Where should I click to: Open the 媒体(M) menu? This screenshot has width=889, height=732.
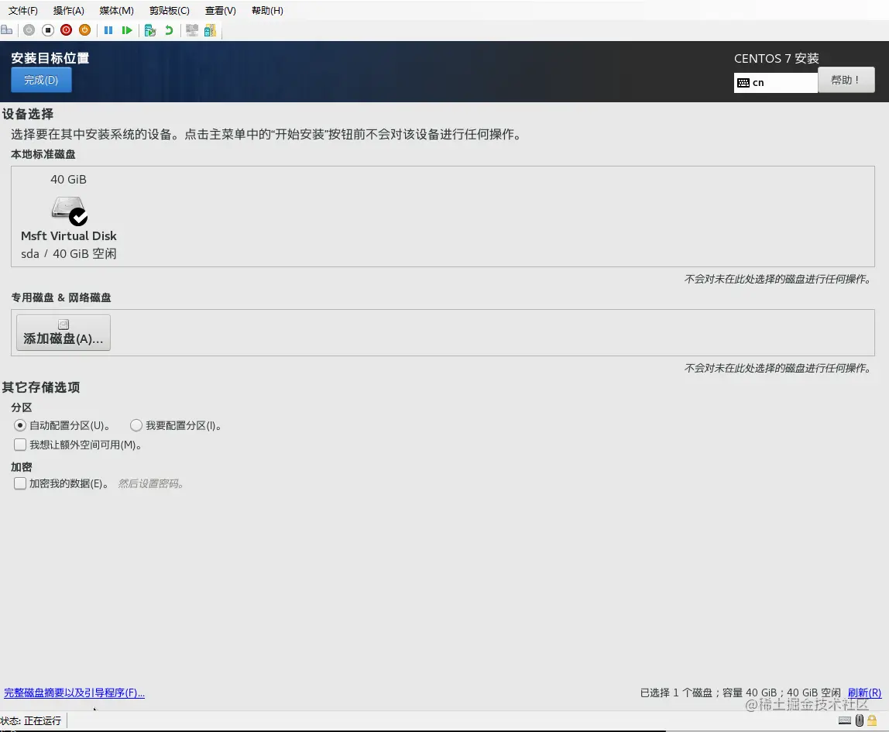tap(116, 11)
